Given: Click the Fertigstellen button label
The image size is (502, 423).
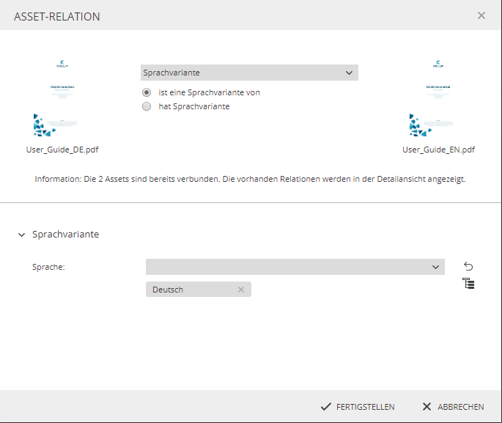Looking at the screenshot, I should (x=365, y=407).
